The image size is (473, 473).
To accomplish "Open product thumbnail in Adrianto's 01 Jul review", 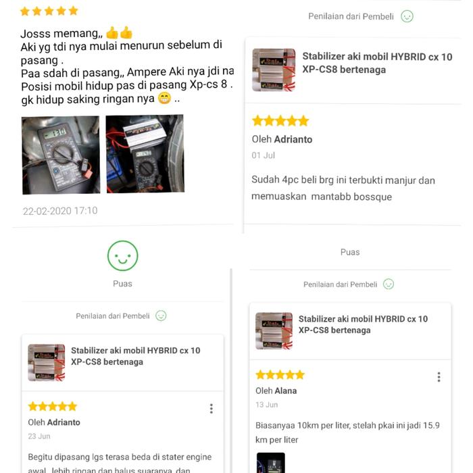I will [x=274, y=70].
